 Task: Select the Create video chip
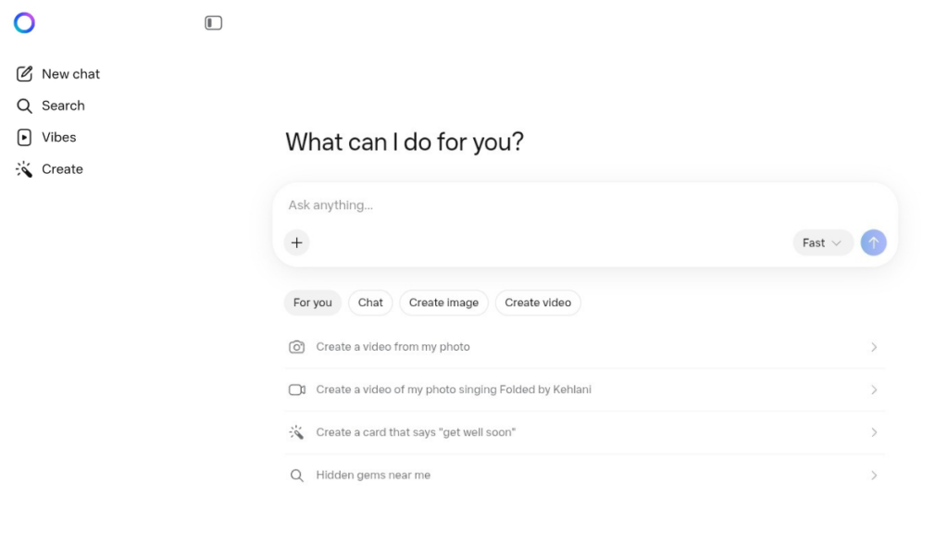[x=538, y=303]
